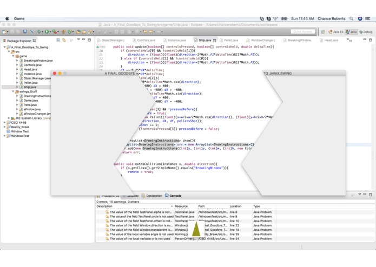Open Package Explorer view menu triangle
This screenshot has height=267, width=376.
point(78,39)
